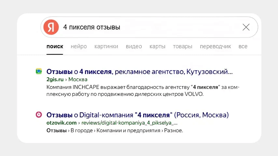
Task: Clear the search query with X icon
Action: [x=246, y=27]
